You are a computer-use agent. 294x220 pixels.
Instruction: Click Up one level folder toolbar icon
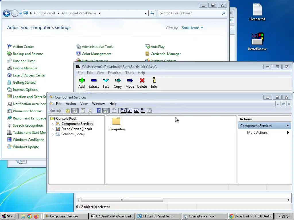coord(68,111)
